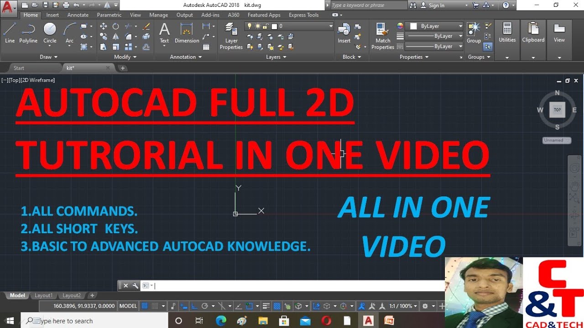584x328 pixels.
Task: Click the Group tool
Action: tap(474, 33)
